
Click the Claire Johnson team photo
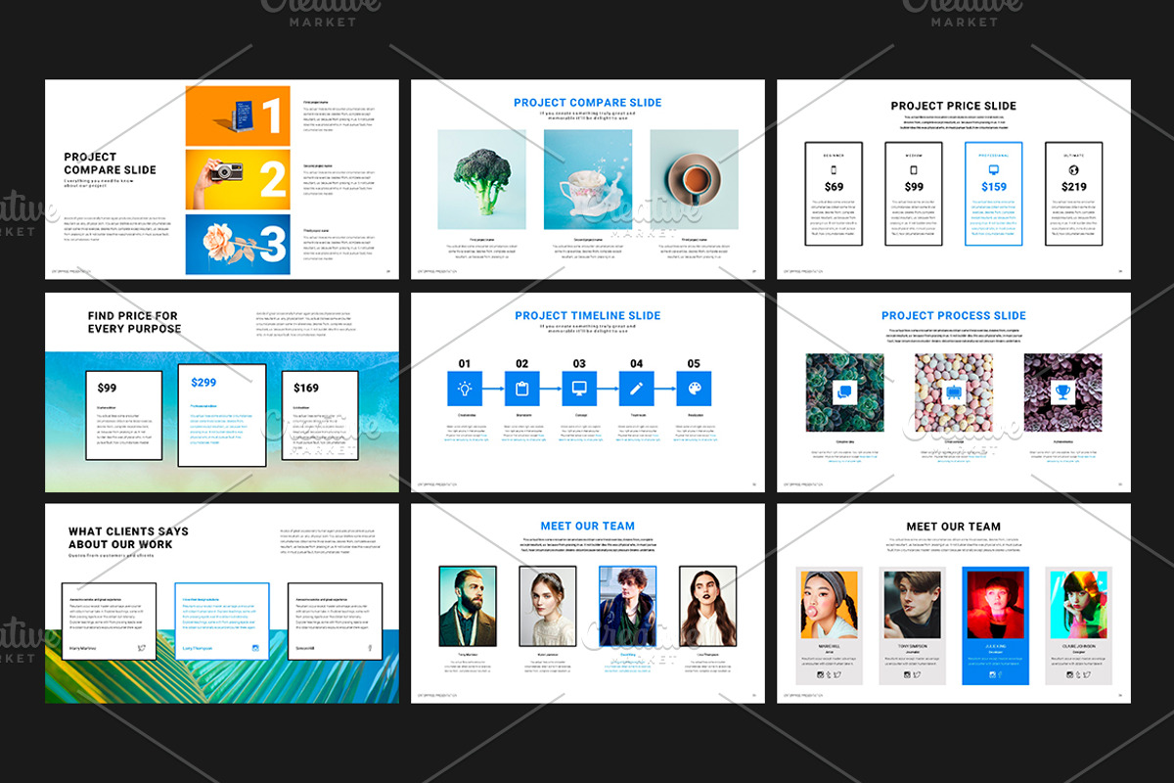(1078, 605)
